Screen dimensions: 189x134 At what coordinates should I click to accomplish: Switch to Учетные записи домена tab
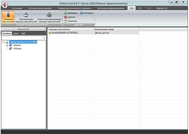point(40,8)
